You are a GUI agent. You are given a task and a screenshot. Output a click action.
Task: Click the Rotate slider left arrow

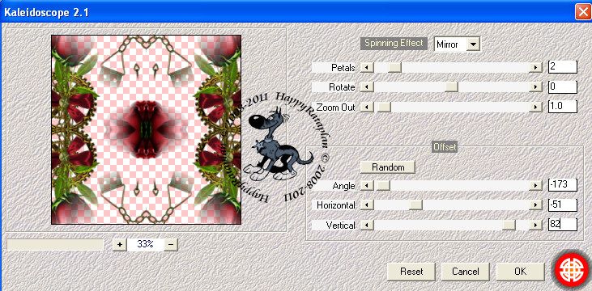pyautogui.click(x=367, y=87)
